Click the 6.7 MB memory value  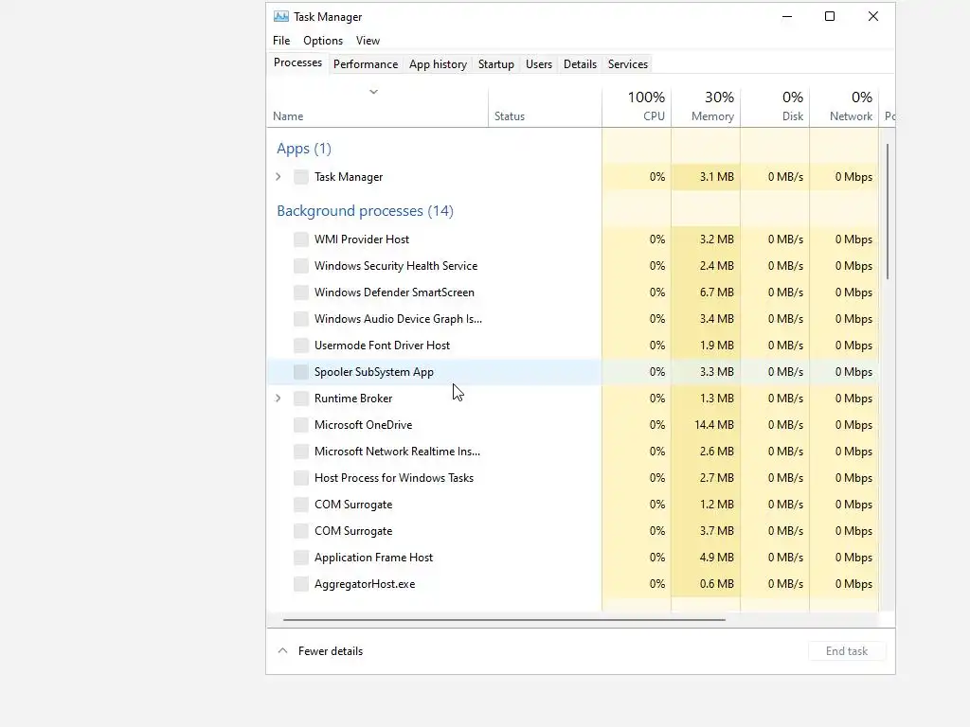click(x=716, y=293)
